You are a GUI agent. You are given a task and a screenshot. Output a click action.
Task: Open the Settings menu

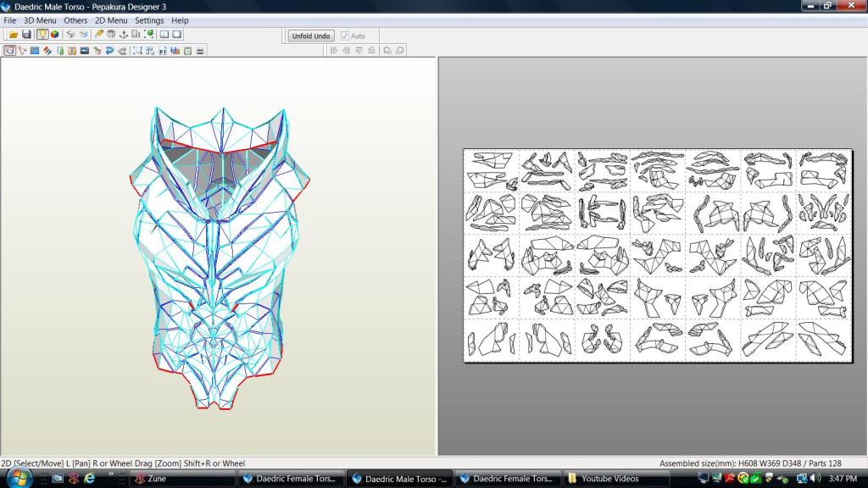149,20
